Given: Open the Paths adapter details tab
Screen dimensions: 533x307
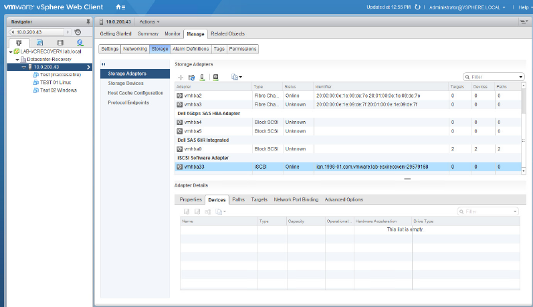Looking at the screenshot, I should (238, 199).
